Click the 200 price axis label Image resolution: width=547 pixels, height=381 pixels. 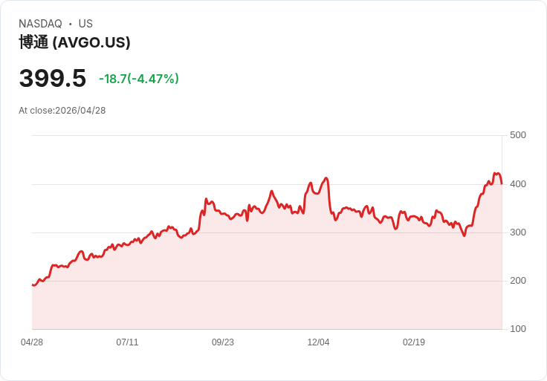[517, 281]
